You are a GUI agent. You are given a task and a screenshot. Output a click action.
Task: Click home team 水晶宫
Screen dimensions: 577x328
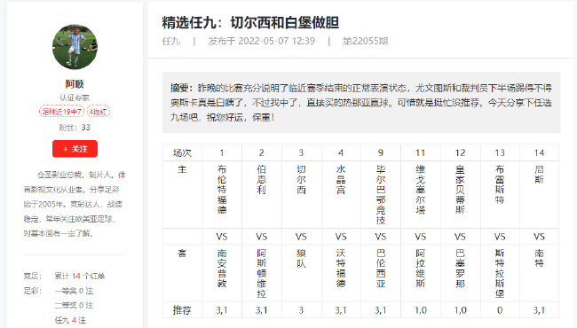point(341,180)
